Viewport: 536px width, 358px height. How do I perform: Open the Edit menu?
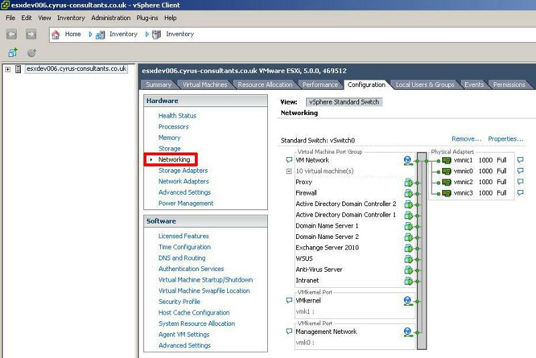tap(26, 18)
